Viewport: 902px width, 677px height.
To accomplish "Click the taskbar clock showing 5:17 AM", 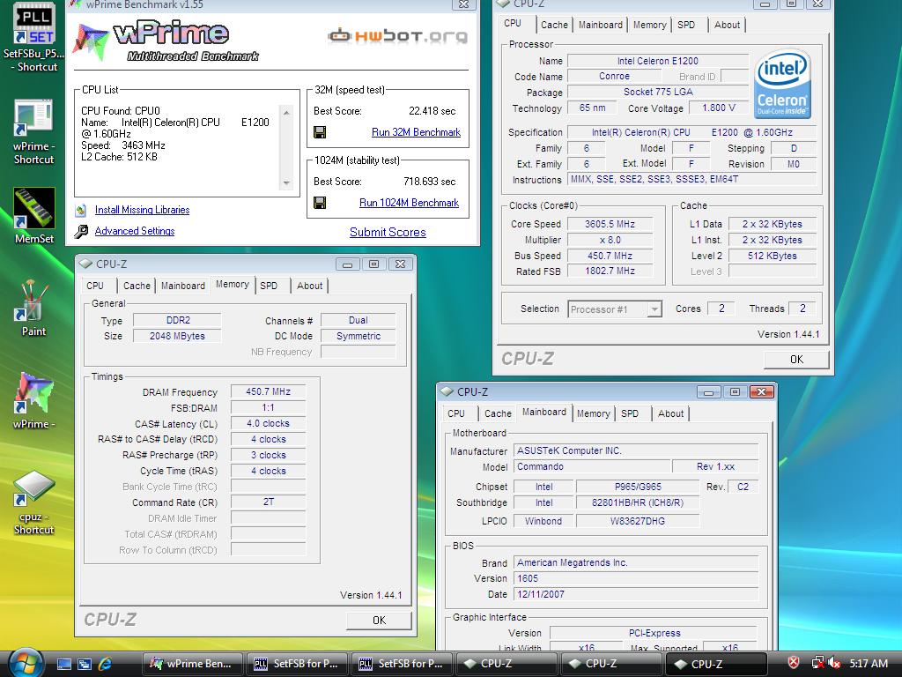I will click(869, 663).
